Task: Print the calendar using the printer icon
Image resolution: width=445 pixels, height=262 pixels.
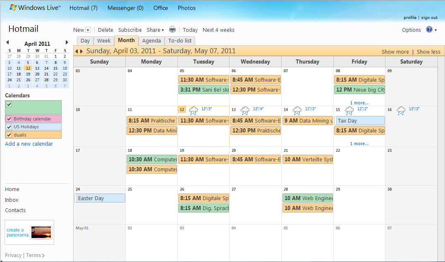Action: 172,30
